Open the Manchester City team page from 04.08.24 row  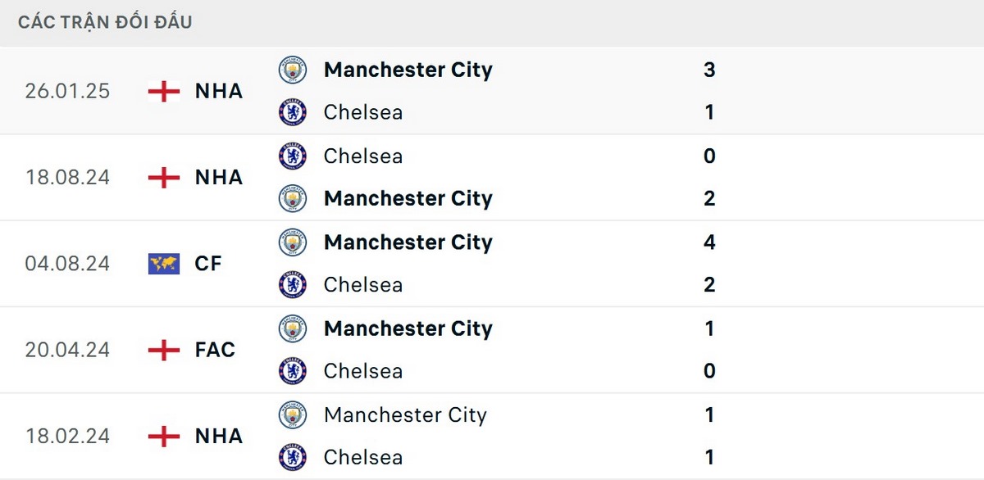(408, 242)
